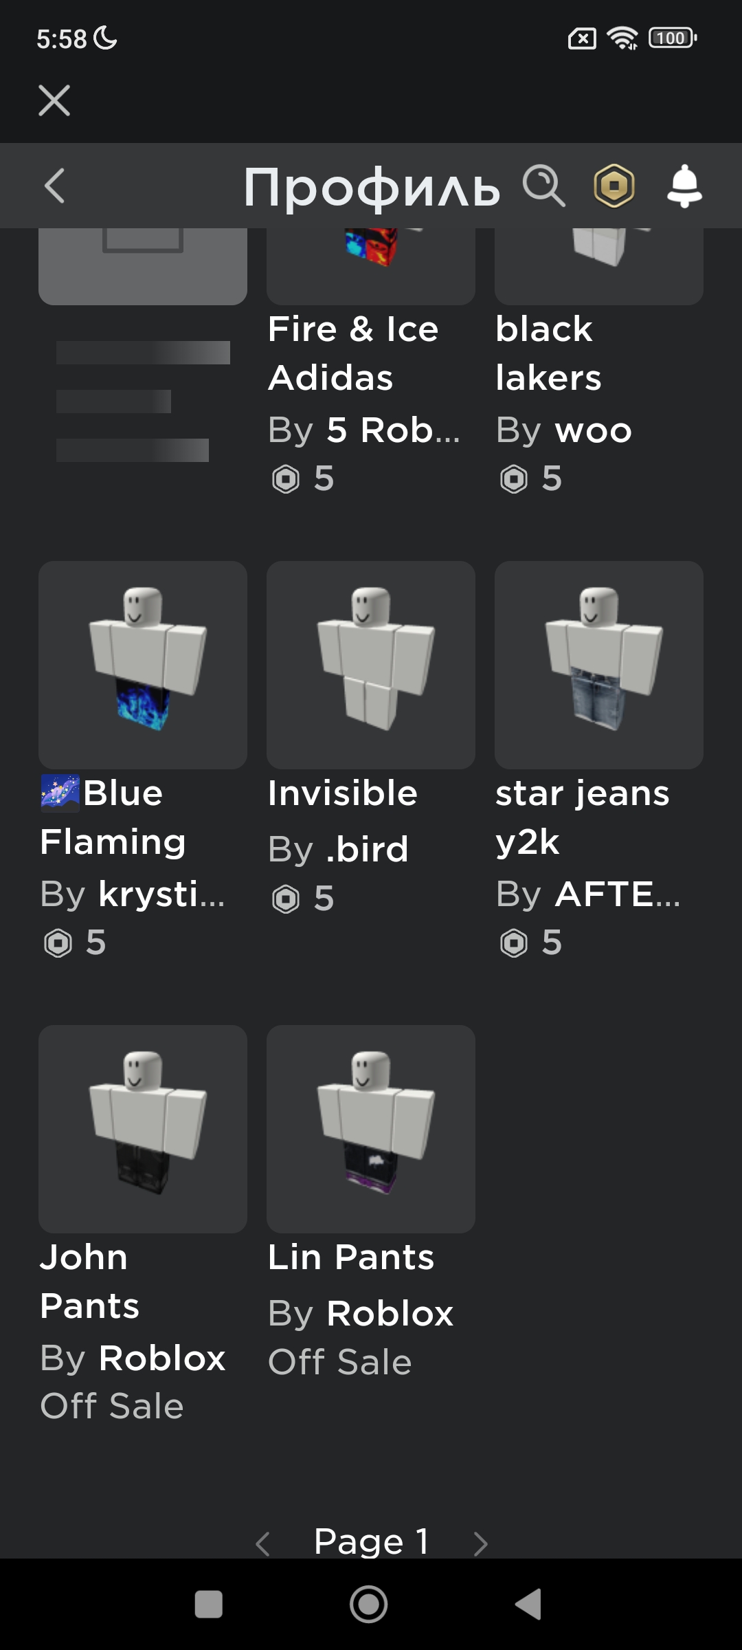Open creator woo's profile link
Screen dimensions: 742x1650
594,431
